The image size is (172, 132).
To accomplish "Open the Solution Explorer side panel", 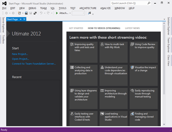I will (x=169, y=27).
